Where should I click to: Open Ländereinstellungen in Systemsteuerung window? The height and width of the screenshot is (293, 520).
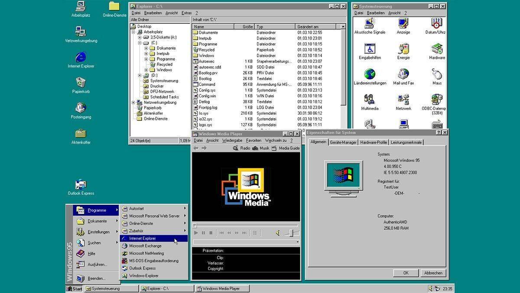(x=370, y=77)
